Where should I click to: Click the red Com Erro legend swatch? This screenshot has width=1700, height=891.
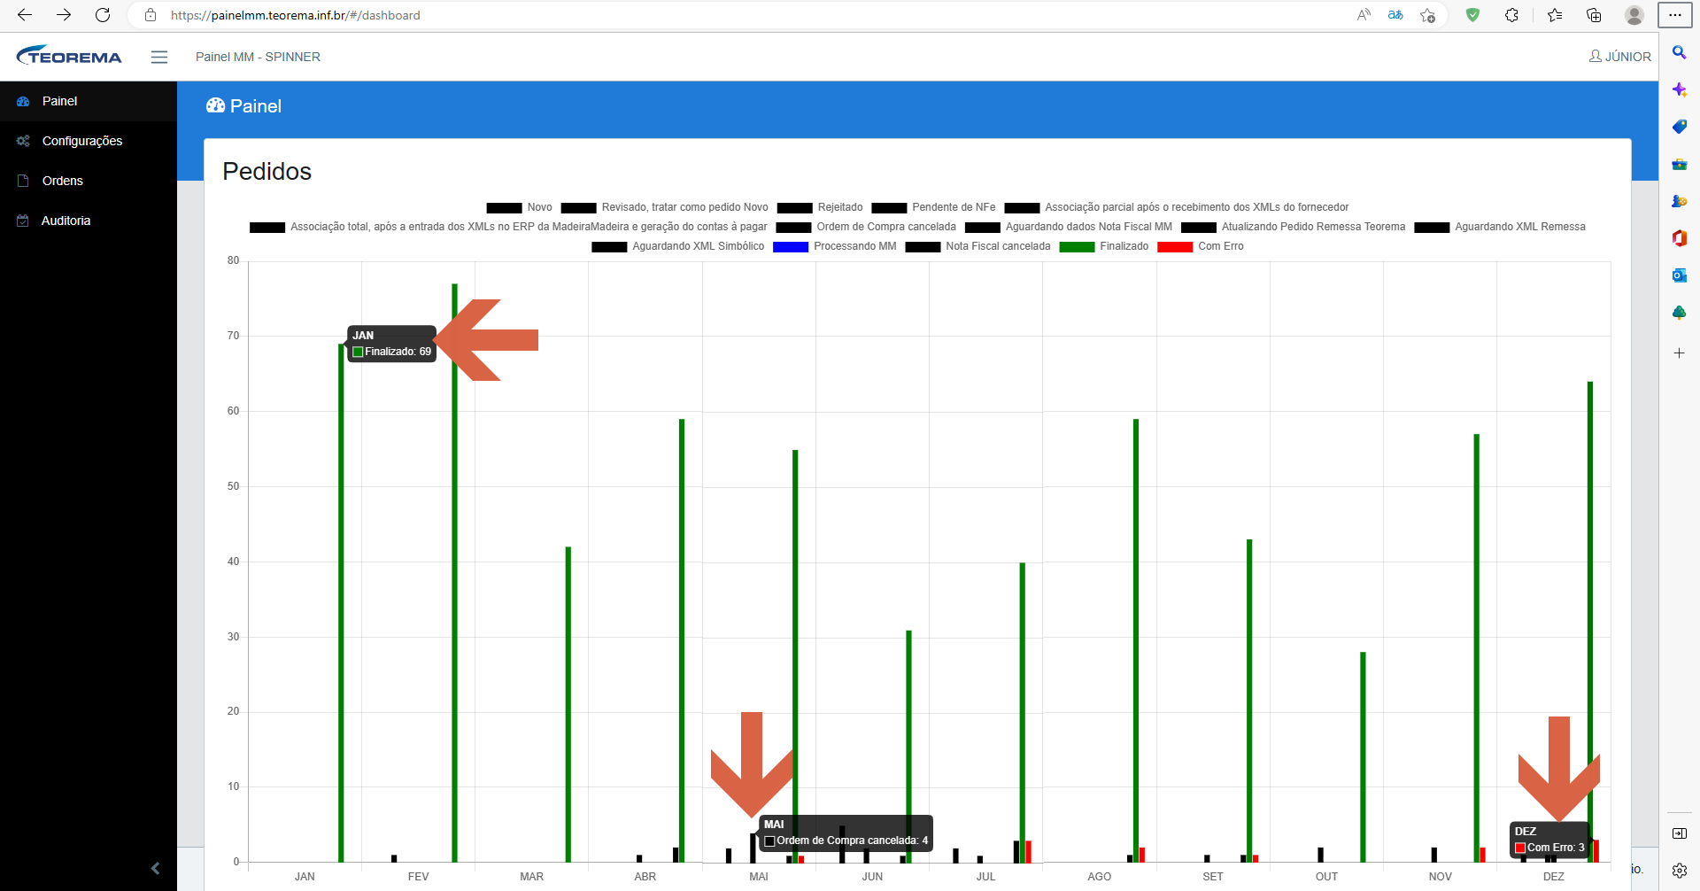(x=1175, y=247)
